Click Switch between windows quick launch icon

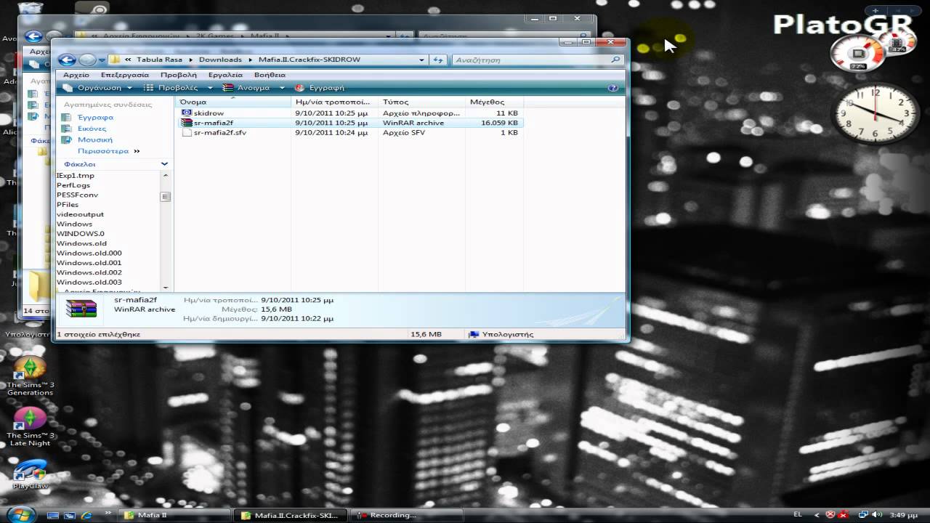coord(70,515)
